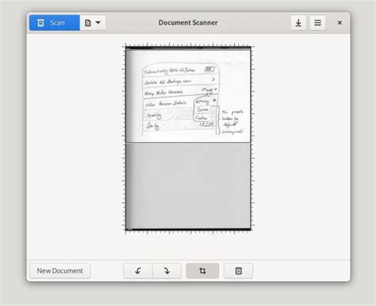376x306 pixels.
Task: Start scanning with the blue Scan button
Action: point(55,23)
